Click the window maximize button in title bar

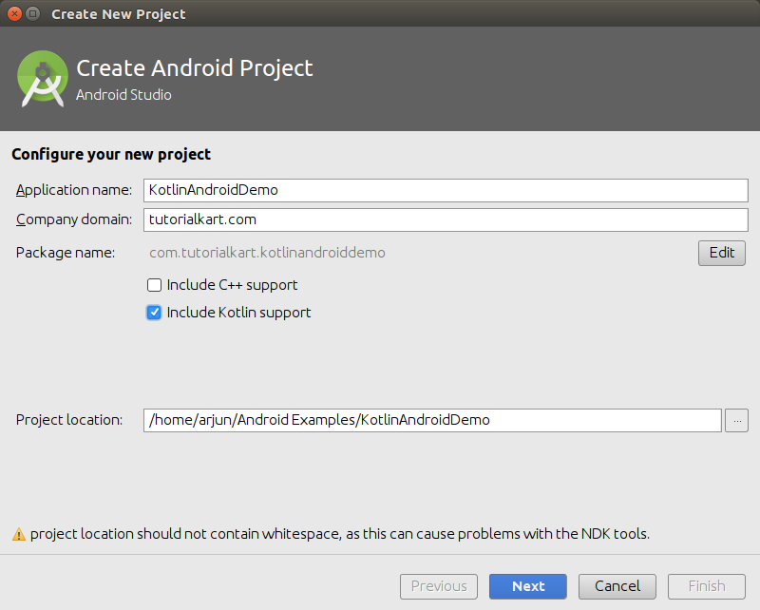click(x=33, y=13)
